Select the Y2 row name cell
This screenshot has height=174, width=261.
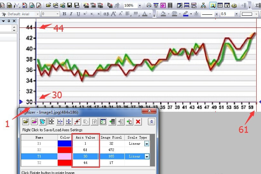(x=39, y=163)
